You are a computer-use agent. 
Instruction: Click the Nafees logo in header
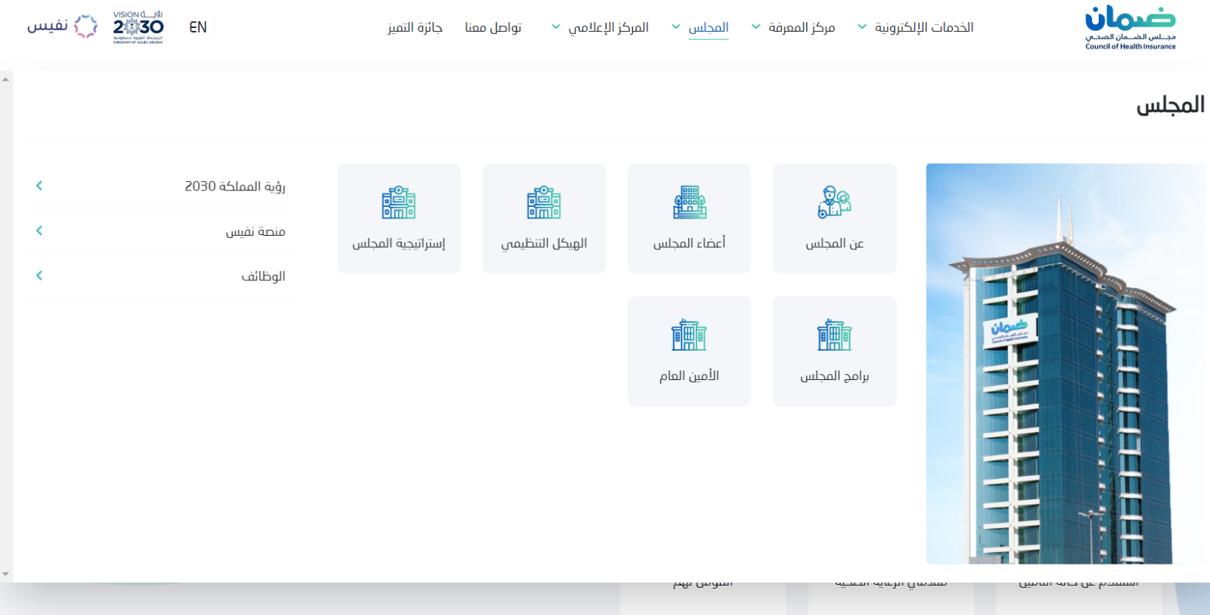pos(63,26)
